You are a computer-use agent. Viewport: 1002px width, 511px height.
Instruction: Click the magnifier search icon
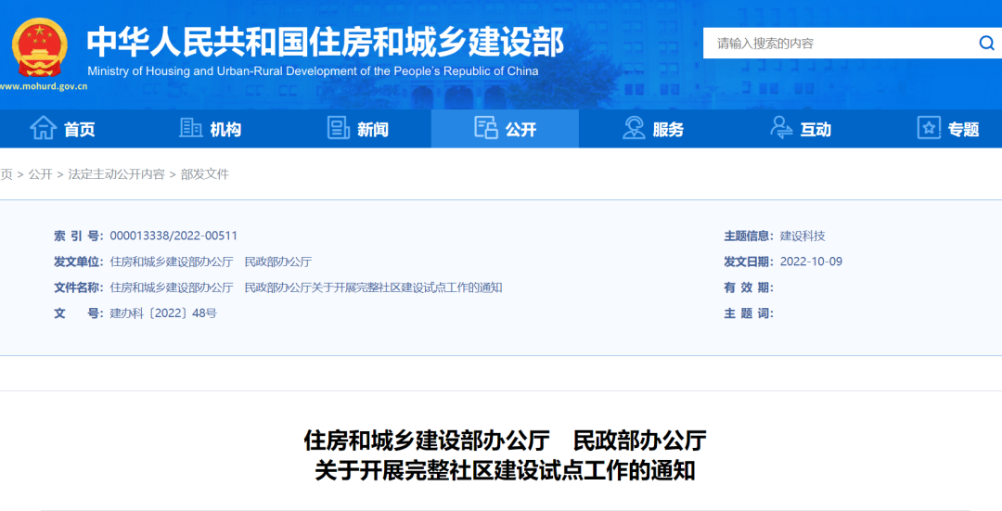click(985, 43)
